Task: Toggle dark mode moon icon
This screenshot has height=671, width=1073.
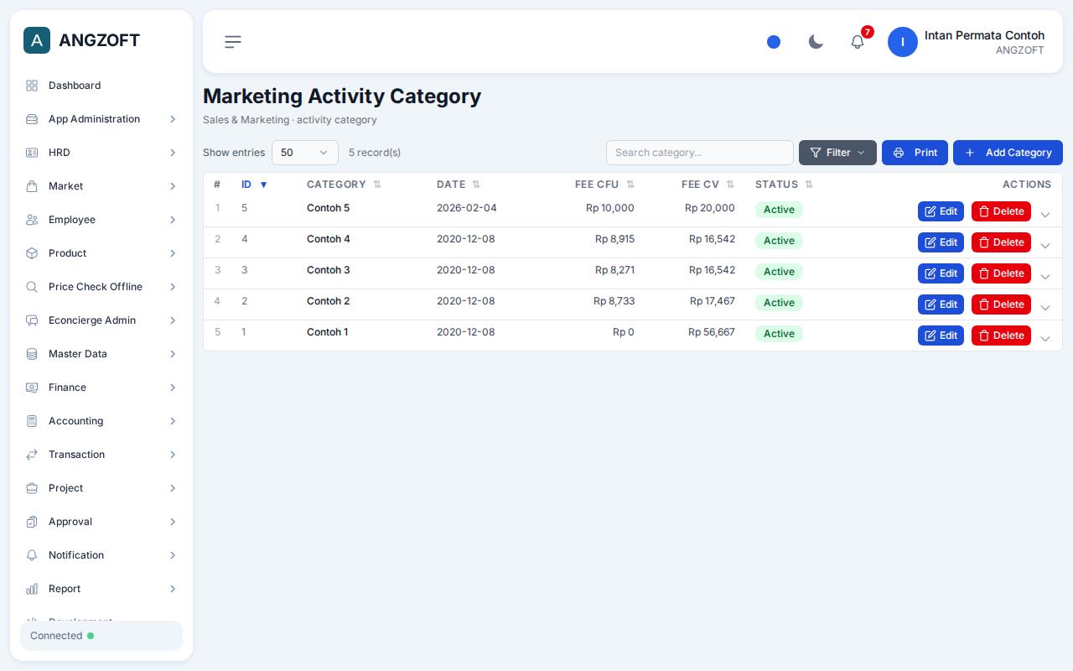Action: [816, 42]
